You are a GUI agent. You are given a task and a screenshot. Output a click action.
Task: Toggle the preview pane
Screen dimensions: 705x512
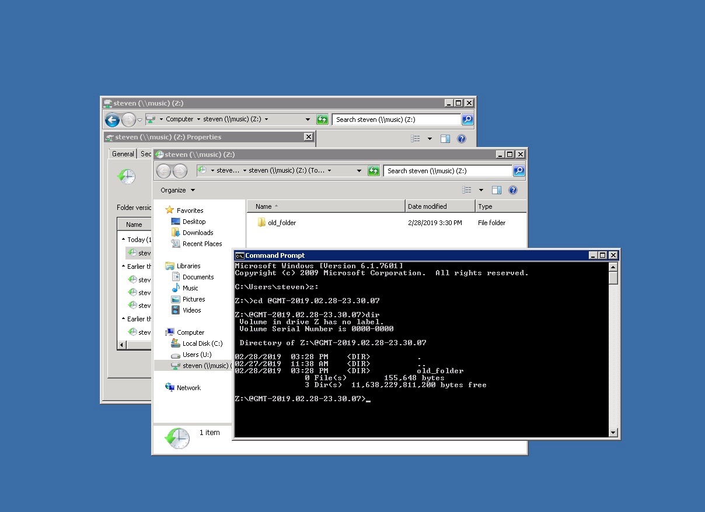point(497,190)
